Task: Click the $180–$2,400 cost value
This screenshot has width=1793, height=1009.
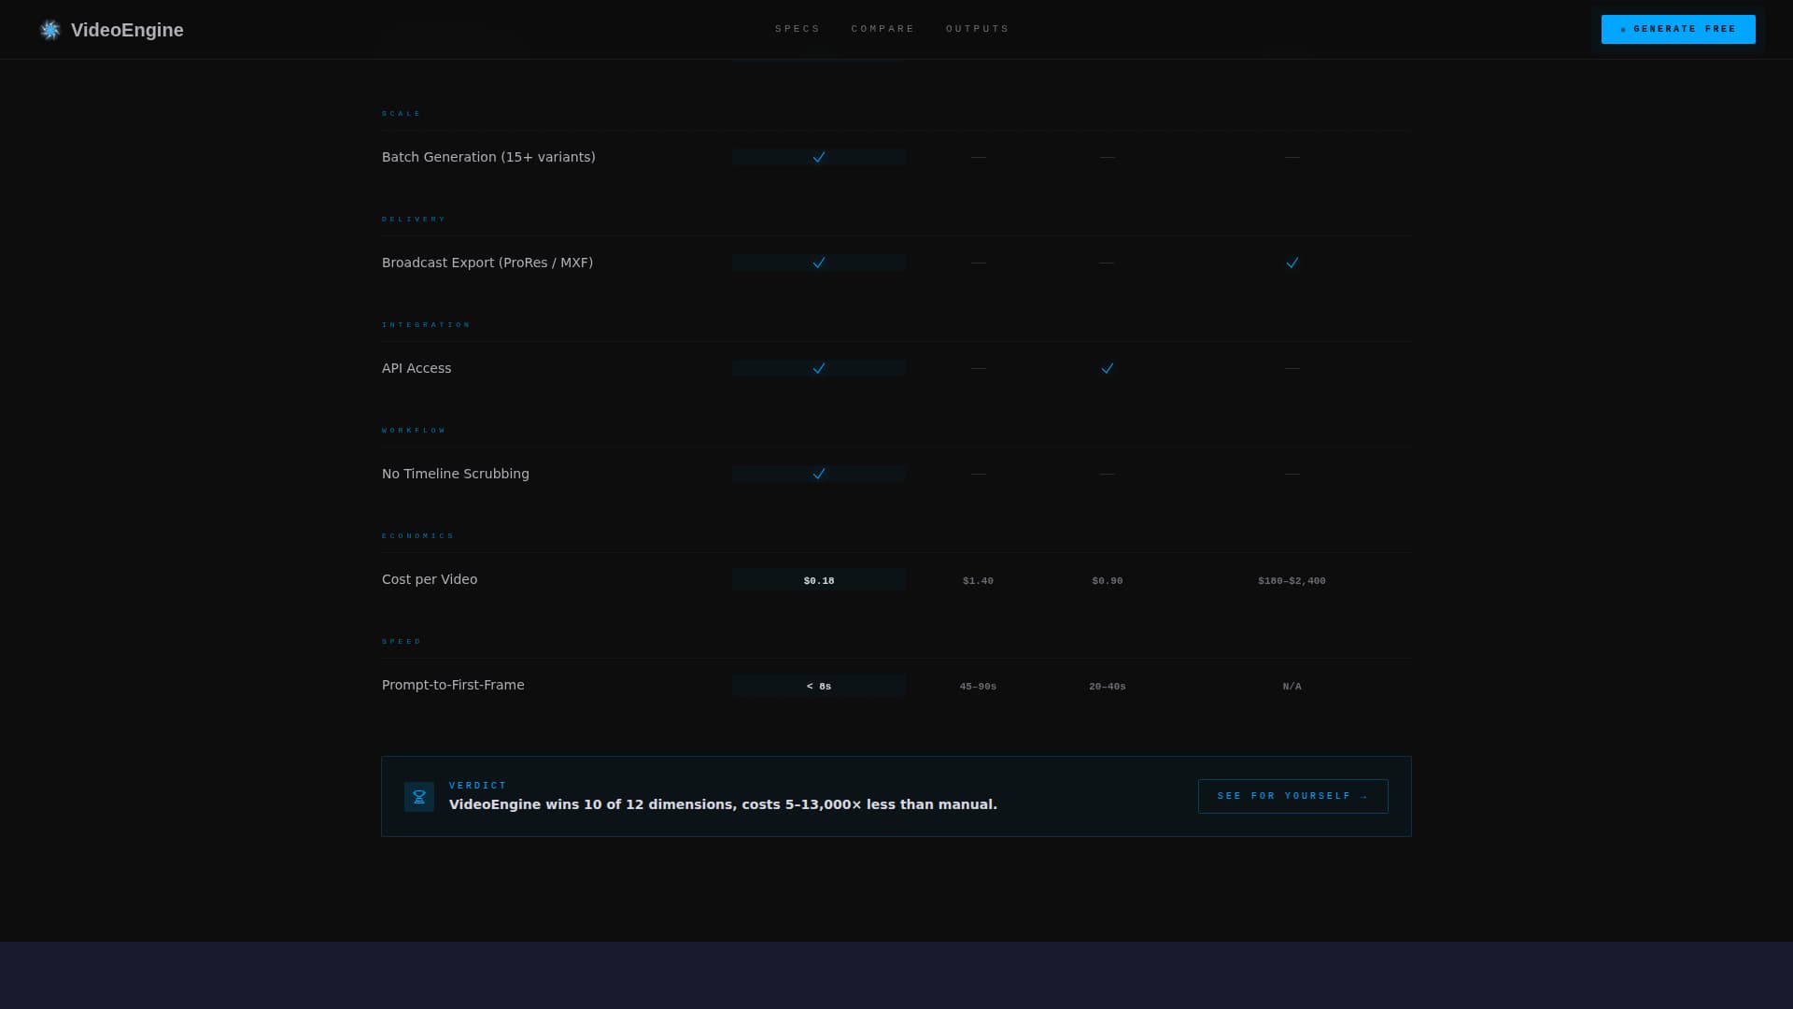Action: pos(1292,580)
